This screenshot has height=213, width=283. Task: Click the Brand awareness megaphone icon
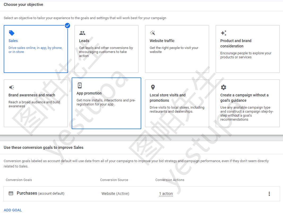[x=11, y=87]
